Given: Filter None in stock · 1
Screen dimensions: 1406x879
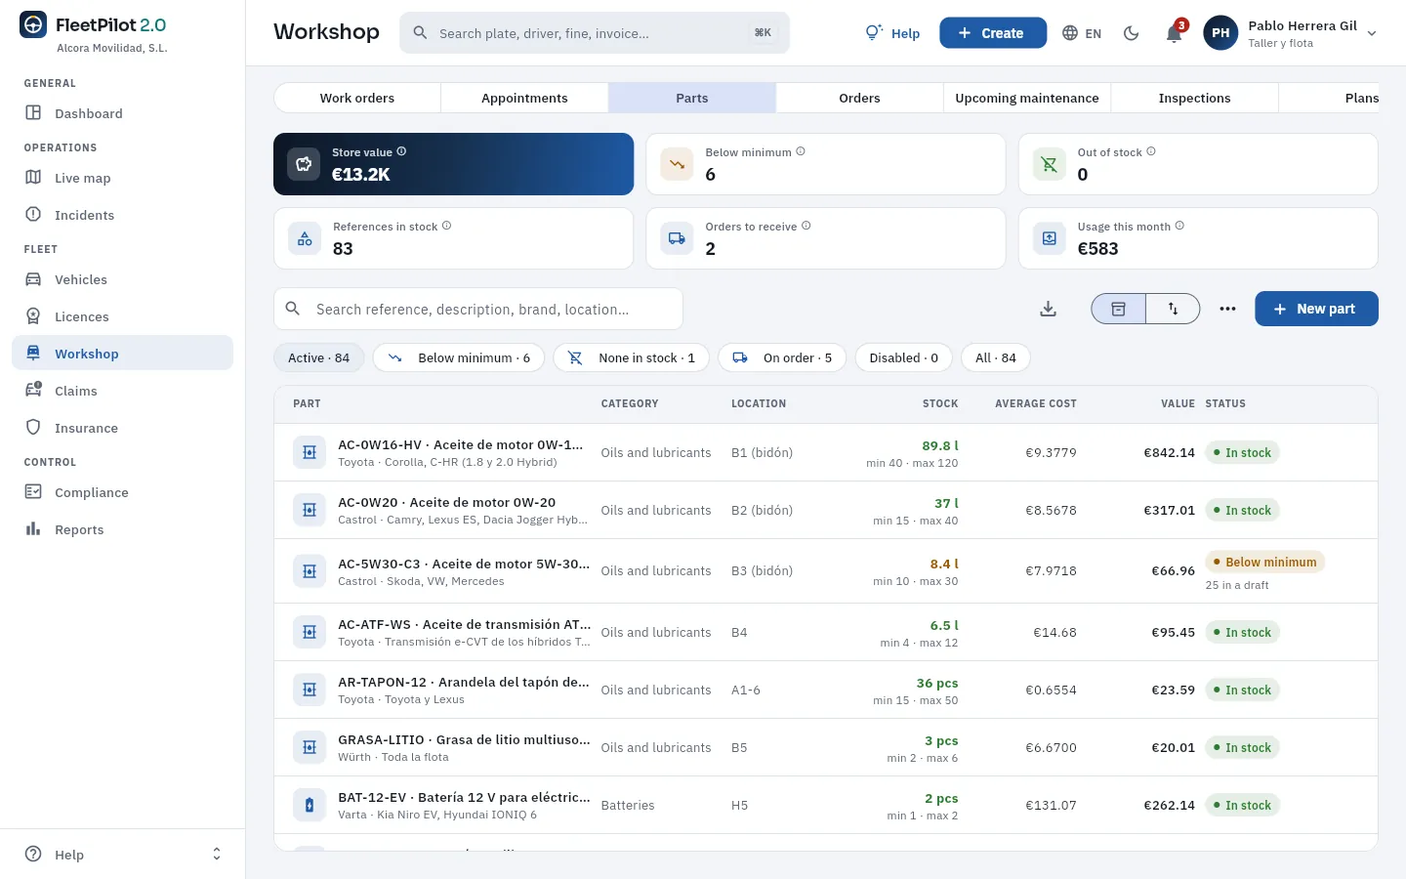Looking at the screenshot, I should (x=632, y=357).
